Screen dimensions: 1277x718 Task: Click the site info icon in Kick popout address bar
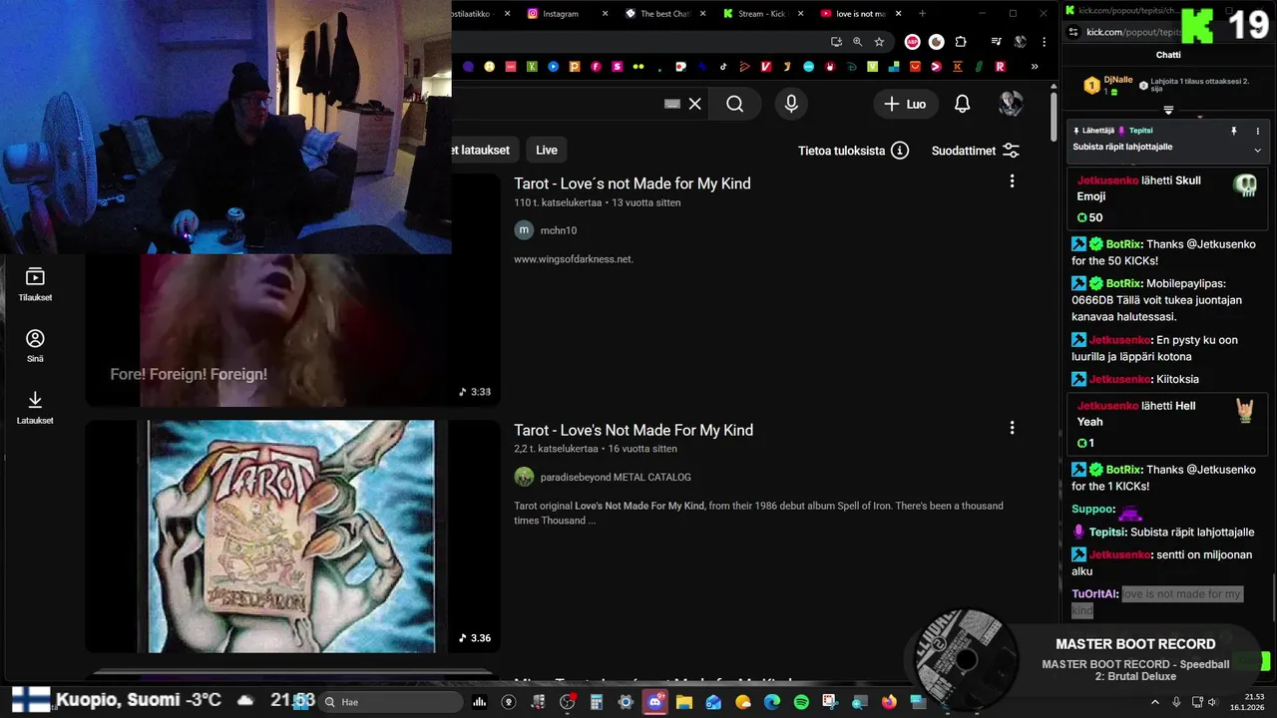pos(1073,32)
